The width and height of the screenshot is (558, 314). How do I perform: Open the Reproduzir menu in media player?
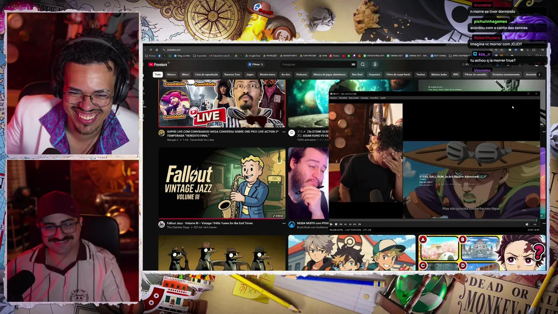pyautogui.click(x=354, y=98)
